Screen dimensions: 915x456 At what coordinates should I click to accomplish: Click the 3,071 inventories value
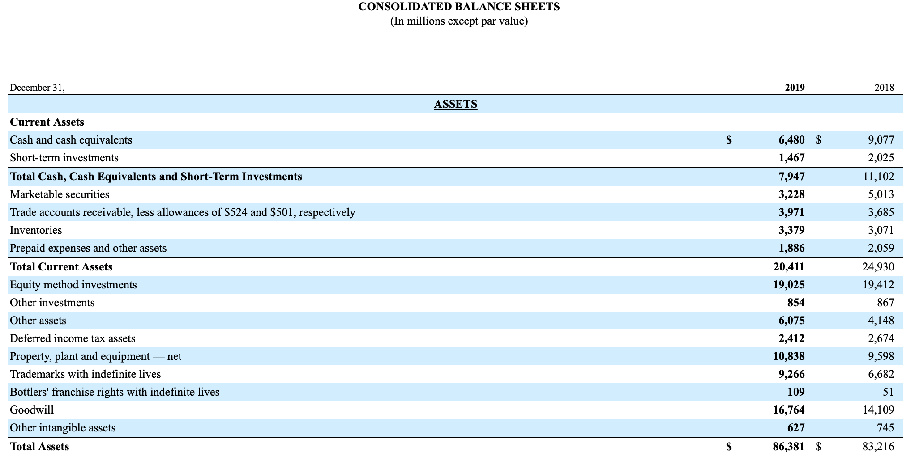pos(881,230)
